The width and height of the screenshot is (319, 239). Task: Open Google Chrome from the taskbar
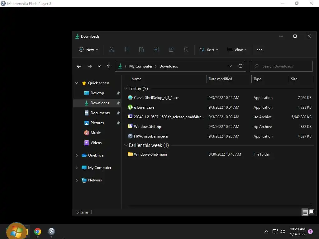(38, 232)
